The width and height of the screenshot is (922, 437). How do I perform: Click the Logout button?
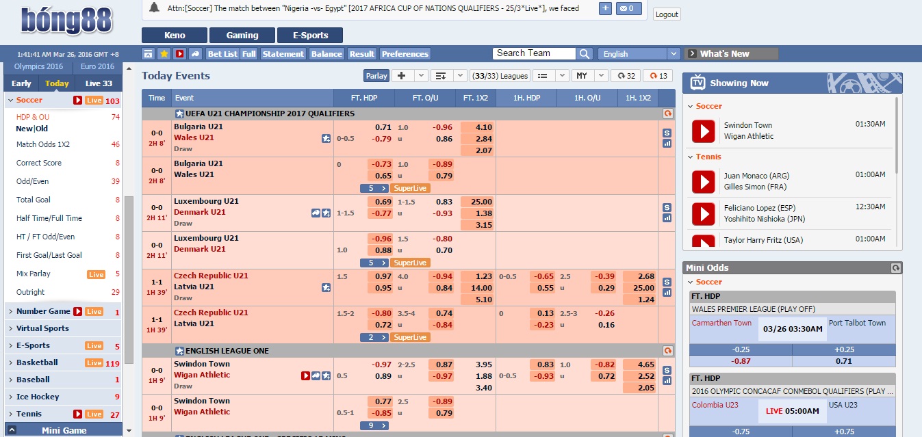pos(666,14)
